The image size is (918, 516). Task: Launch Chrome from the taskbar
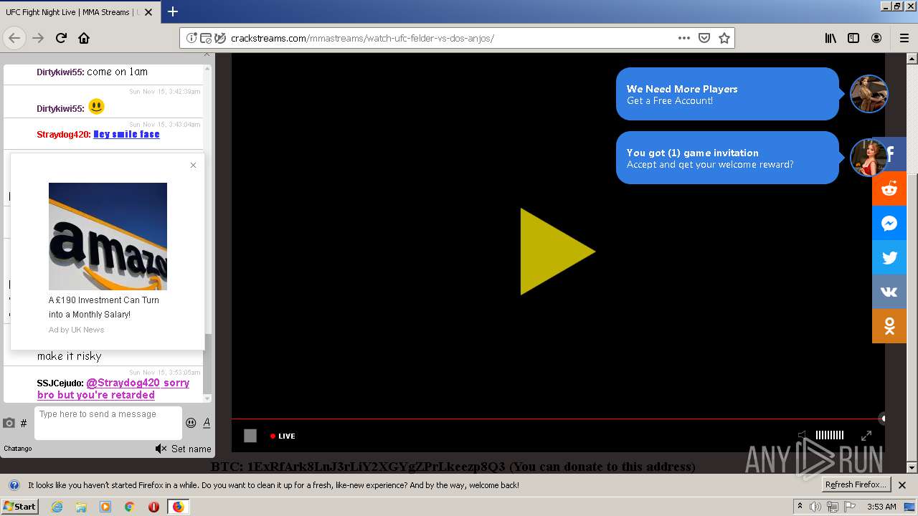(129, 507)
